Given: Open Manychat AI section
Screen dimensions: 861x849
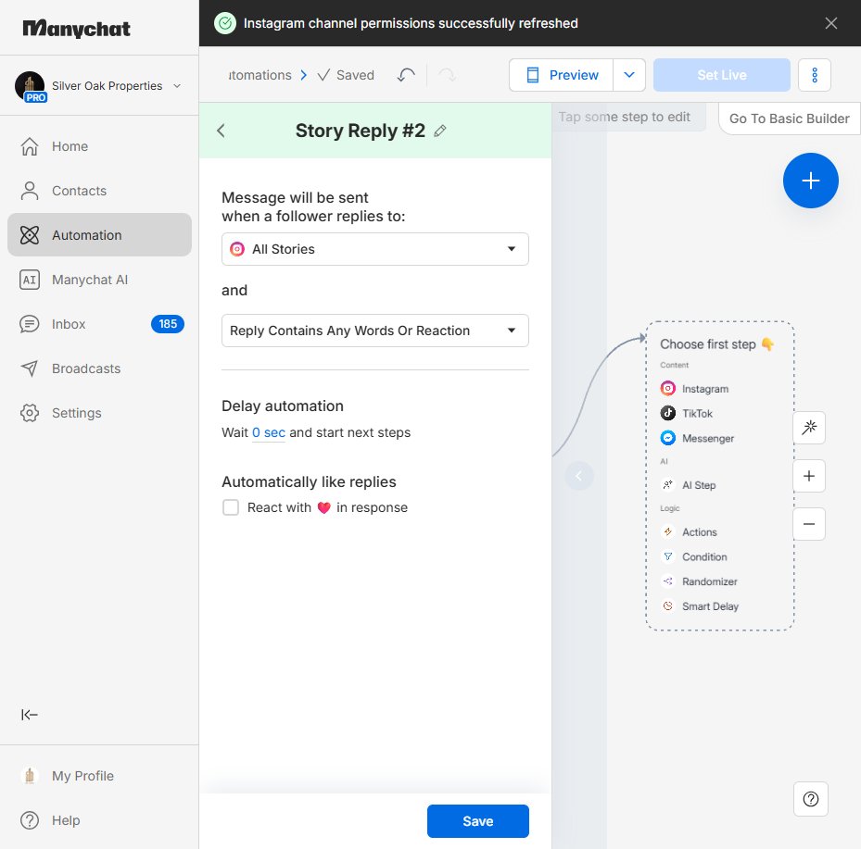Looking at the screenshot, I should (99, 280).
